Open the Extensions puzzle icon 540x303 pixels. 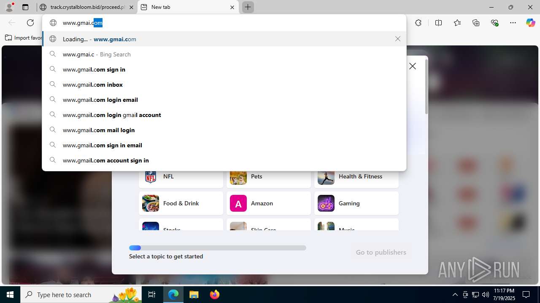point(418,23)
